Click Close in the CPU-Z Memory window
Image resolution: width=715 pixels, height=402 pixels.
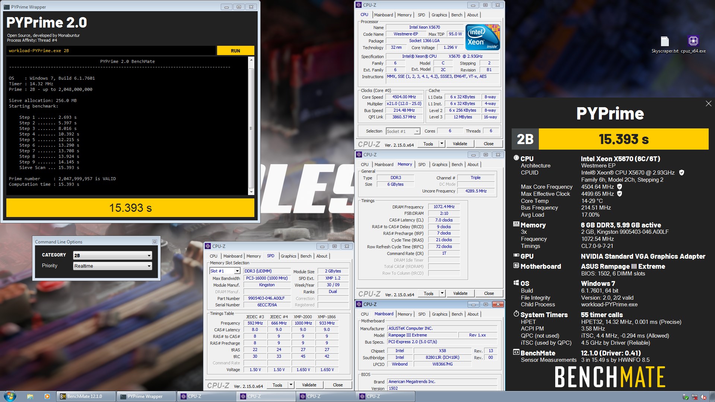point(489,293)
